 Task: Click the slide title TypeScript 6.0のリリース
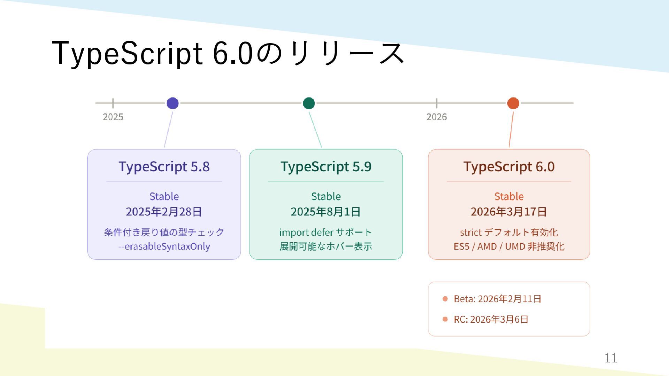[x=228, y=53]
